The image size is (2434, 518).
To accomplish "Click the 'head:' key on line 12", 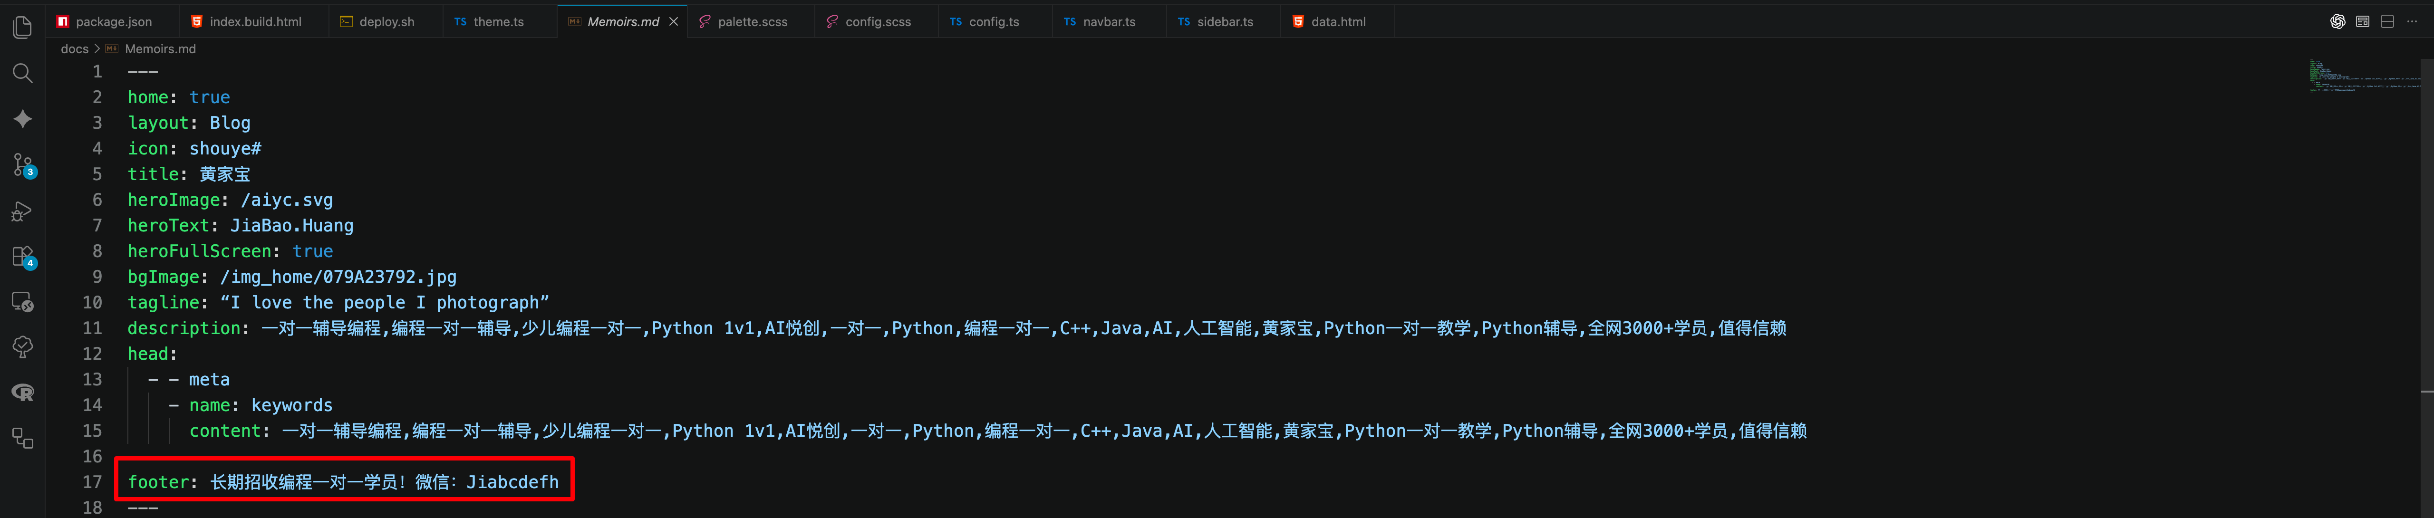I will (152, 354).
